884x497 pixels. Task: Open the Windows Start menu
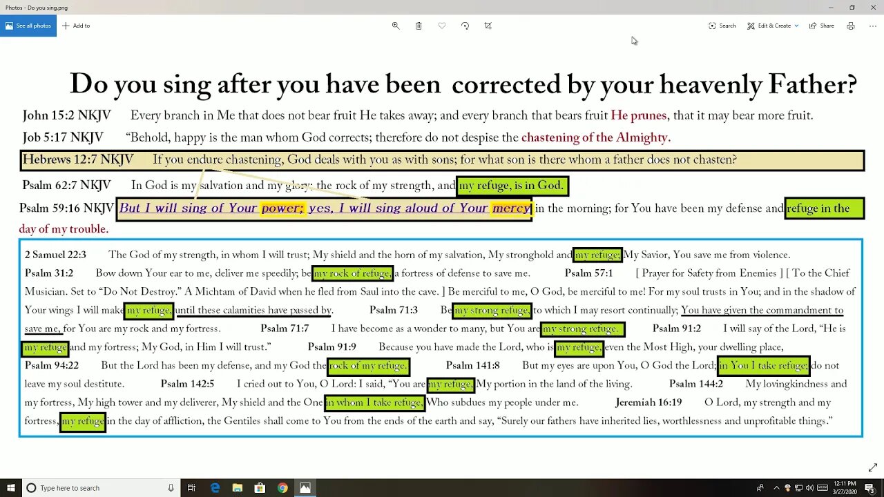11,488
